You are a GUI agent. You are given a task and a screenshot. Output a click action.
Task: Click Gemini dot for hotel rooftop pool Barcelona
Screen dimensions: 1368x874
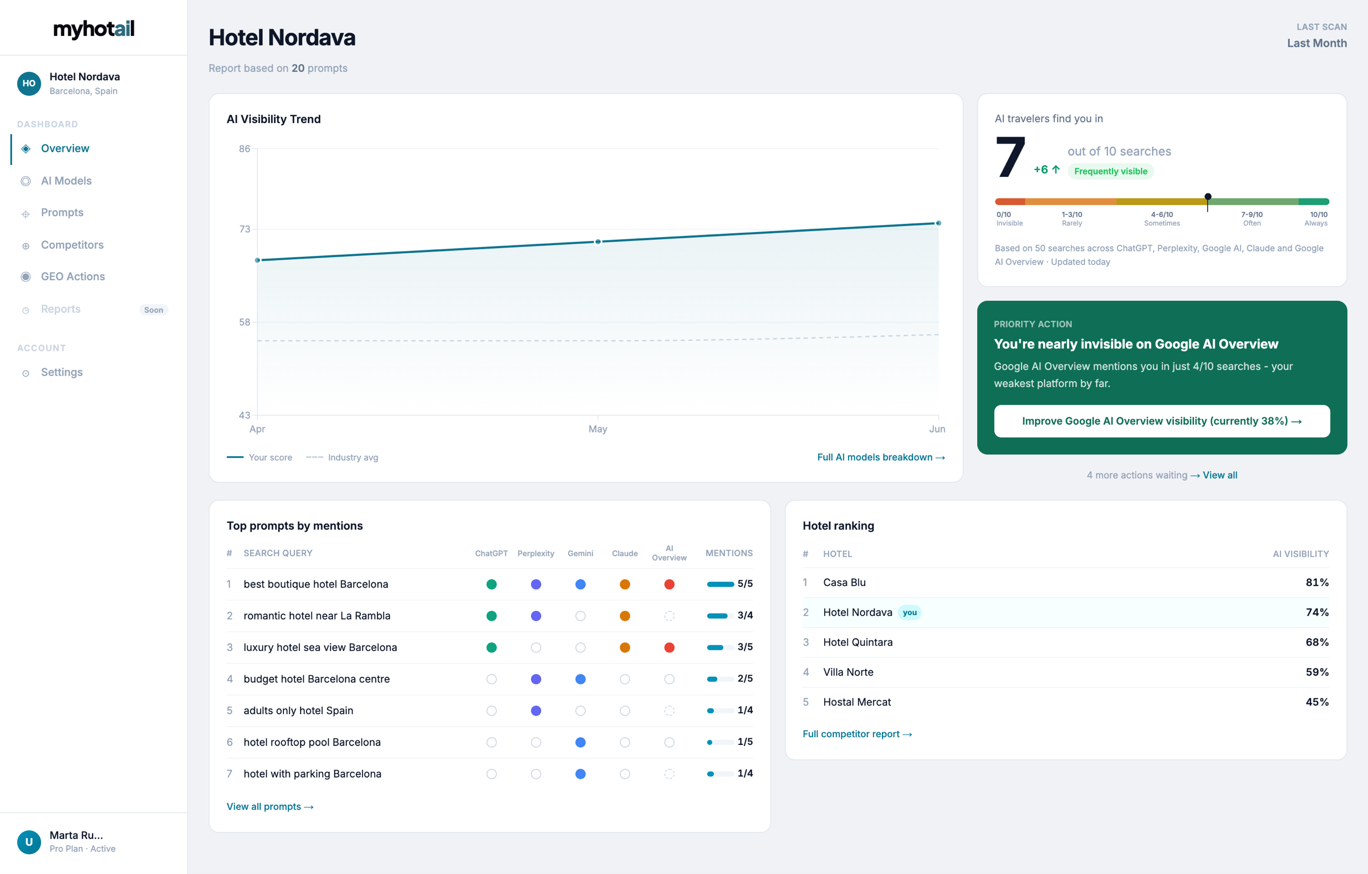point(580,742)
